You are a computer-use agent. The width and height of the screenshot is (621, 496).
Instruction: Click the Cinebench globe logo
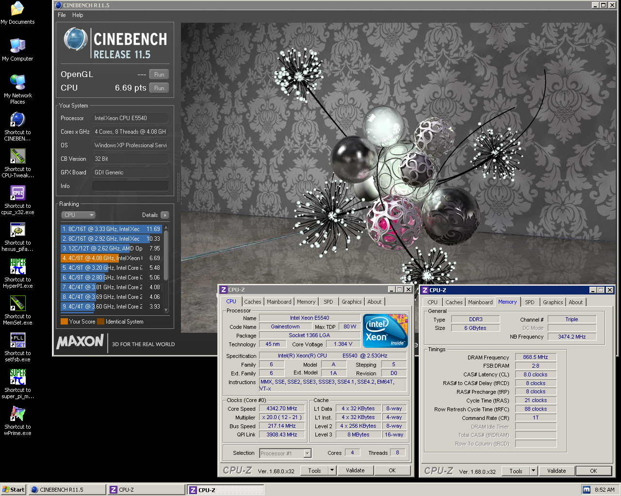pos(76,39)
